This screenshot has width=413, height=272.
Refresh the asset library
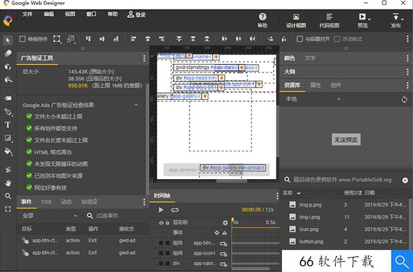[x=404, y=100]
